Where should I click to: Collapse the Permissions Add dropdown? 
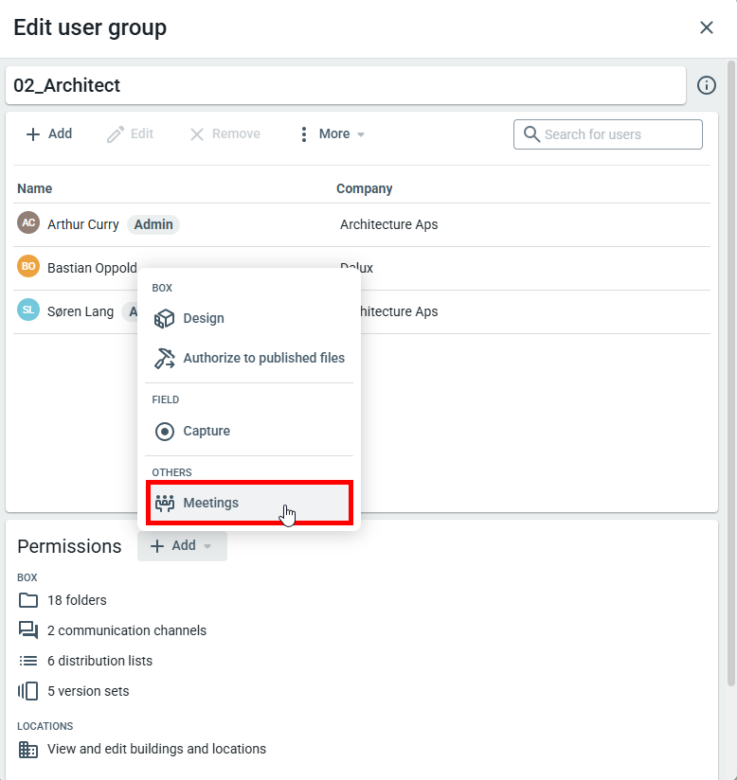[182, 546]
